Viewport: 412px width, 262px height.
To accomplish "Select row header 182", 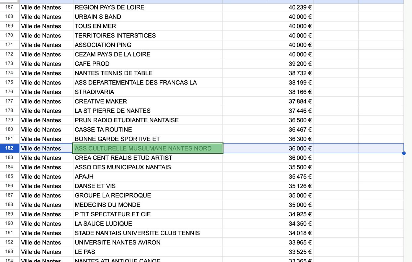I will (x=10, y=148).
